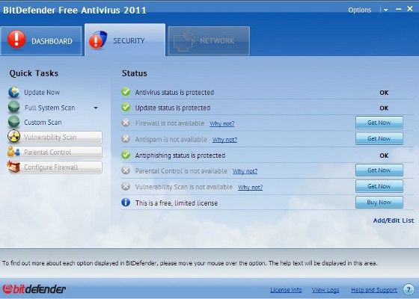Click the Full System Scan icon
This screenshot has width=419, height=299.
point(13,107)
